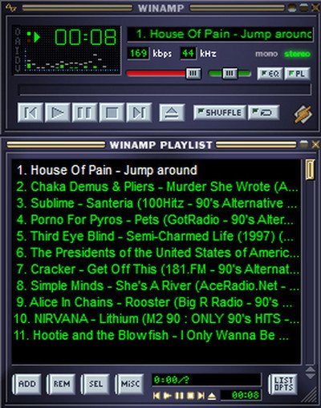Open file using the eject button

172,113
